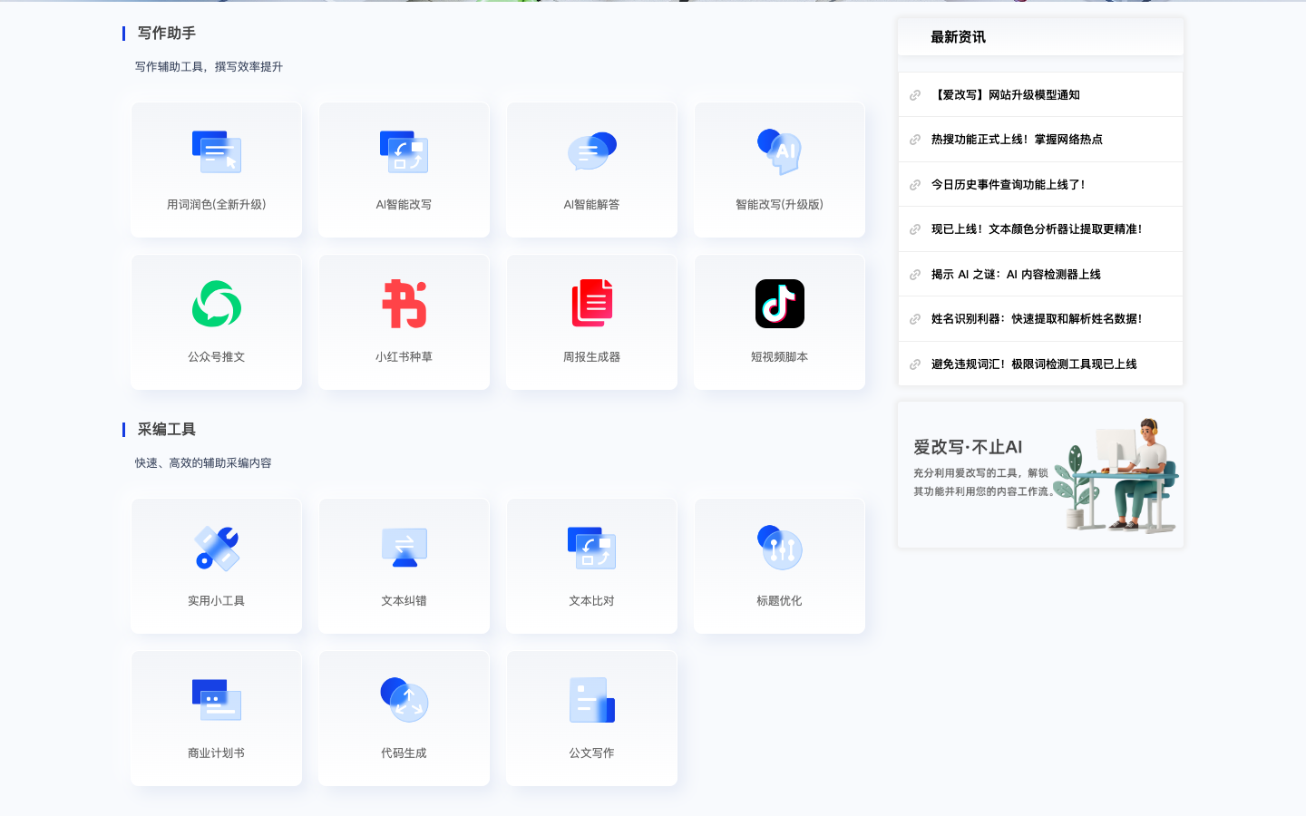Open the 热搜功能正式上线 news item
Viewport: 1306px width, 816px height.
[1017, 140]
